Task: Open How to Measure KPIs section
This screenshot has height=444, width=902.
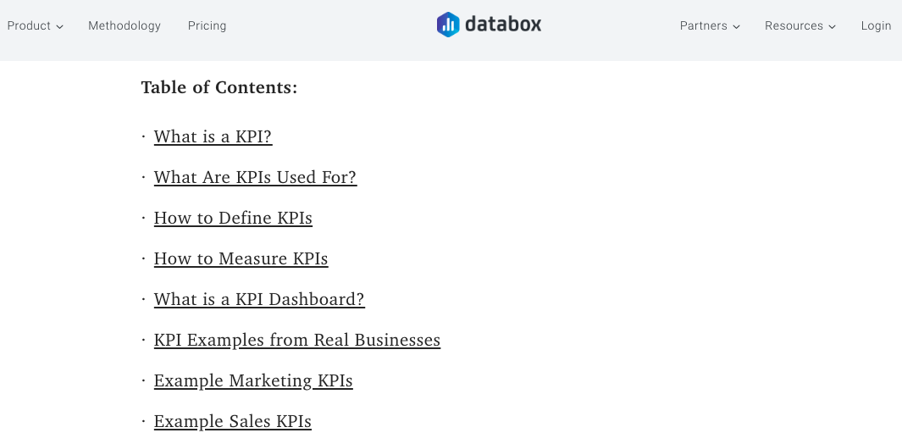Action: pos(241,259)
